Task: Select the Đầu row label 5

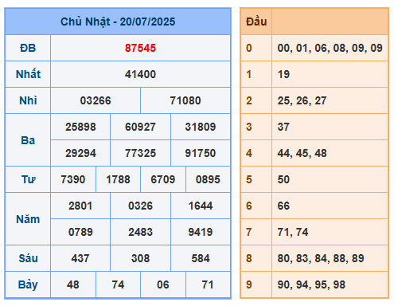Action: point(249,179)
